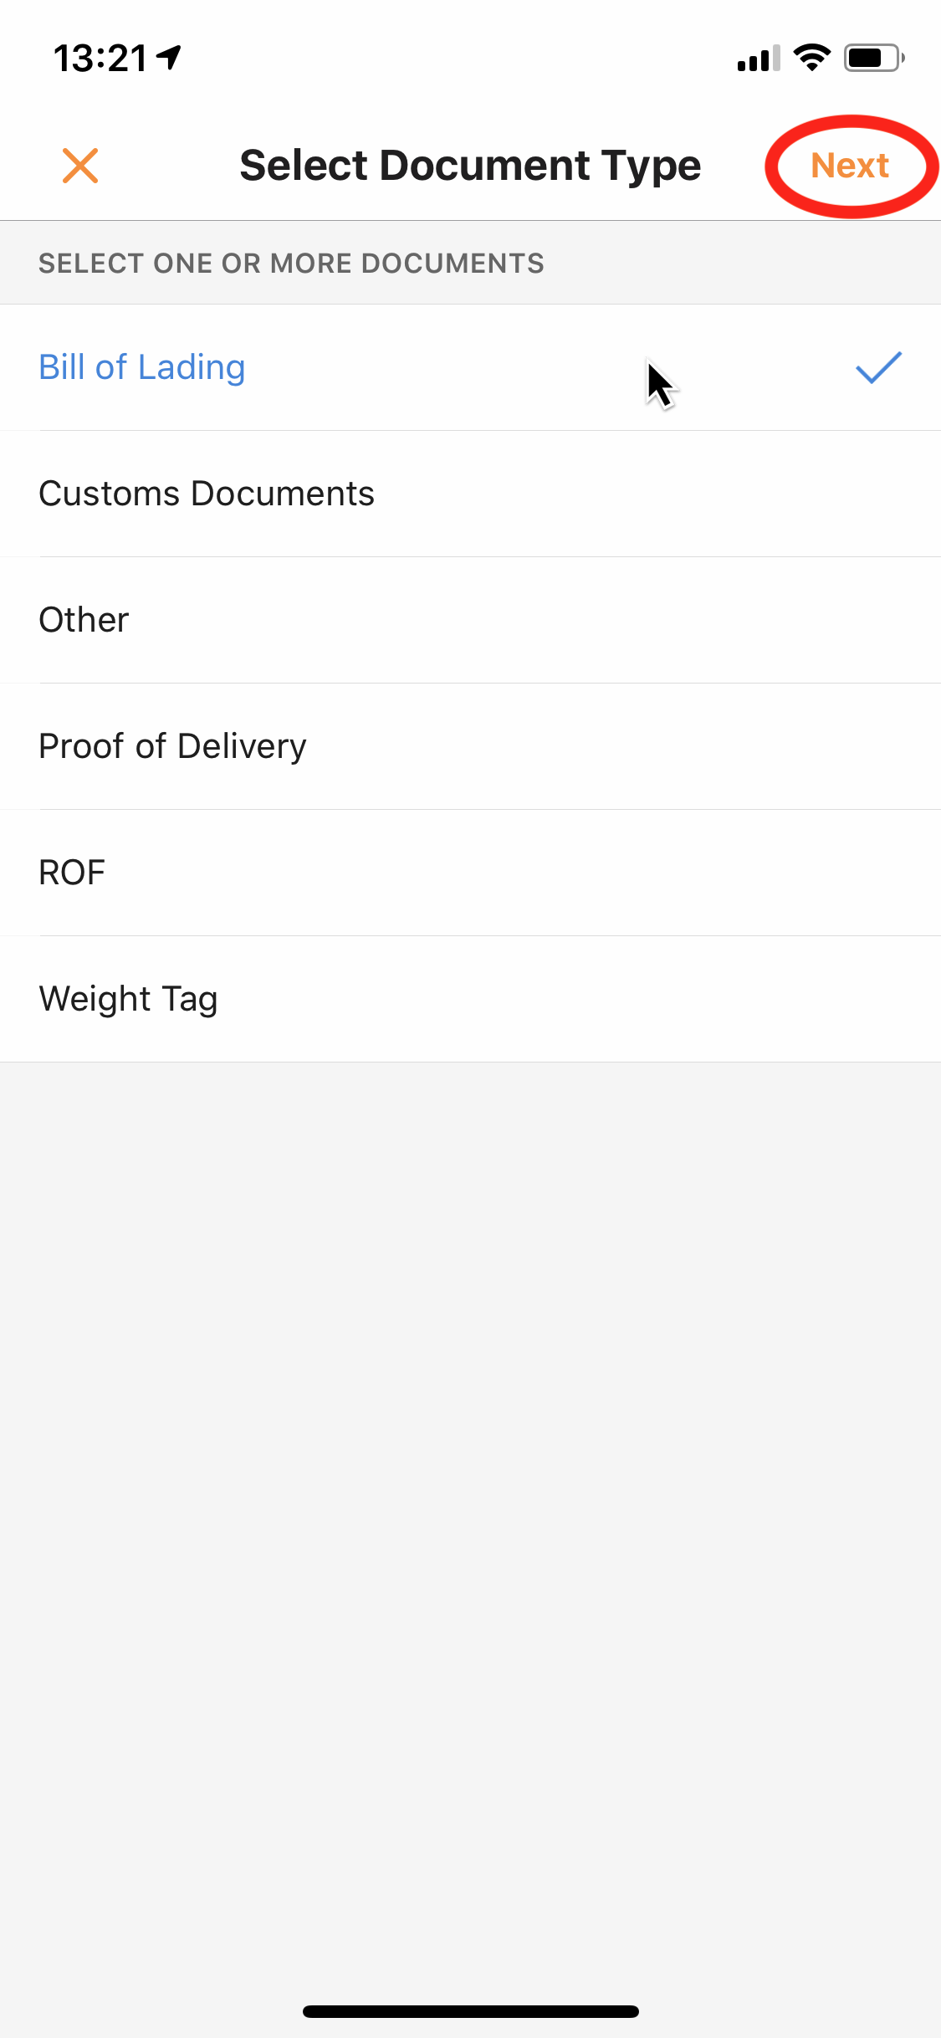Image resolution: width=941 pixels, height=2038 pixels.
Task: Pick Proof of Delivery document
Action: [172, 747]
